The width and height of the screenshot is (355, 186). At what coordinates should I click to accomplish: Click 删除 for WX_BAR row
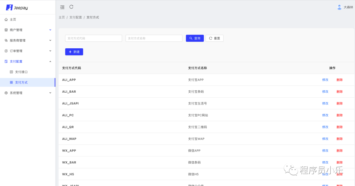point(339,162)
